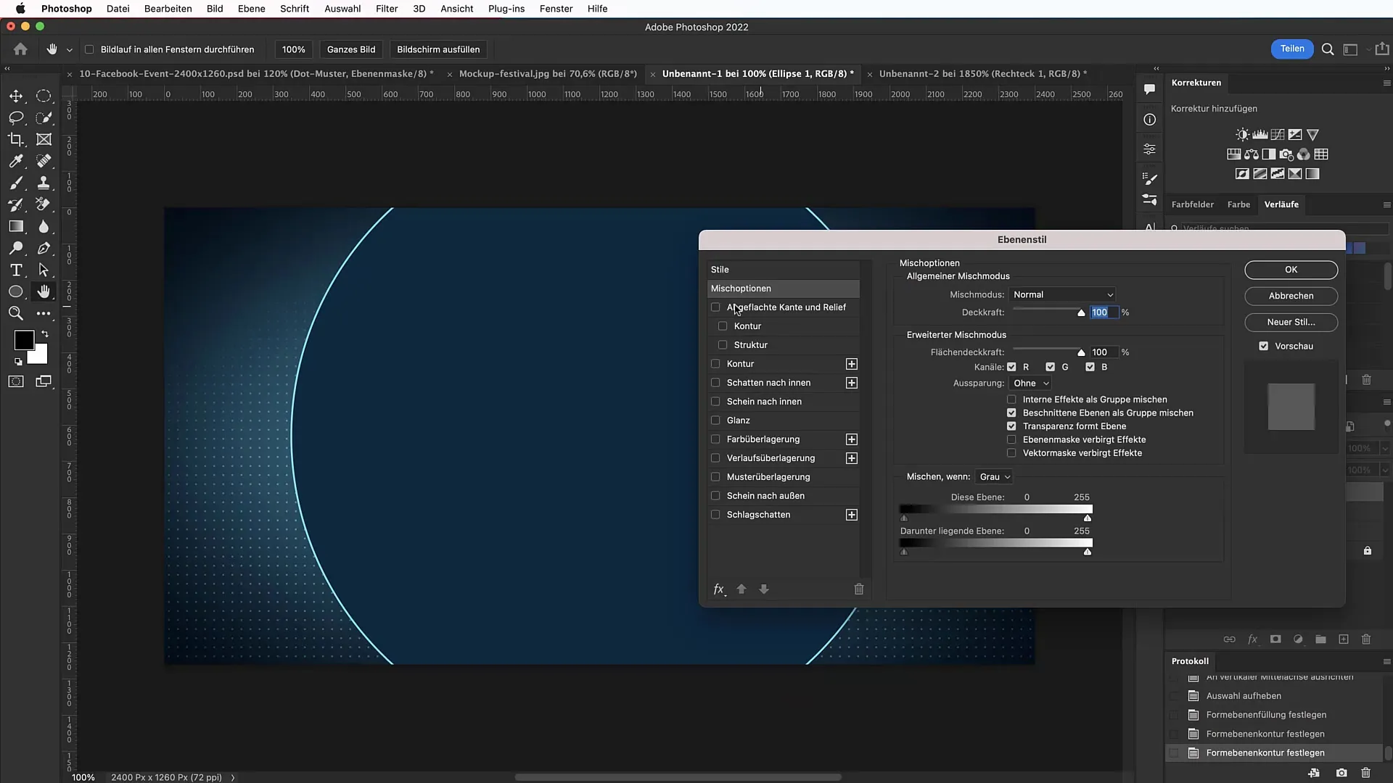Enable Abgeflachte Kante und Relief
The width and height of the screenshot is (1393, 783).
coord(715,307)
